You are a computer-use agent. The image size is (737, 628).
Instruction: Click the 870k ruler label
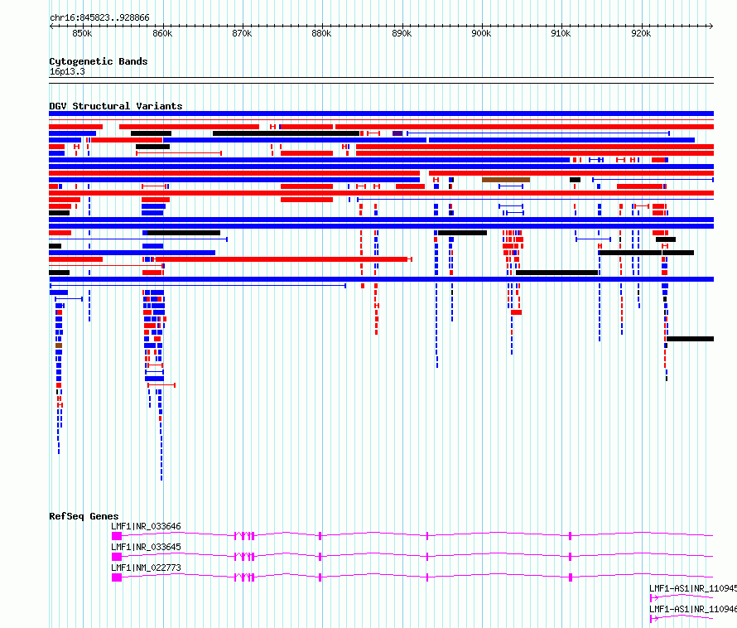[242, 33]
